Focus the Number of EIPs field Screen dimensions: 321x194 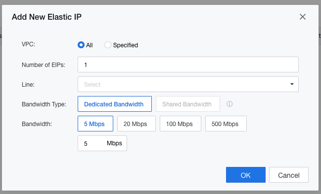188,65
